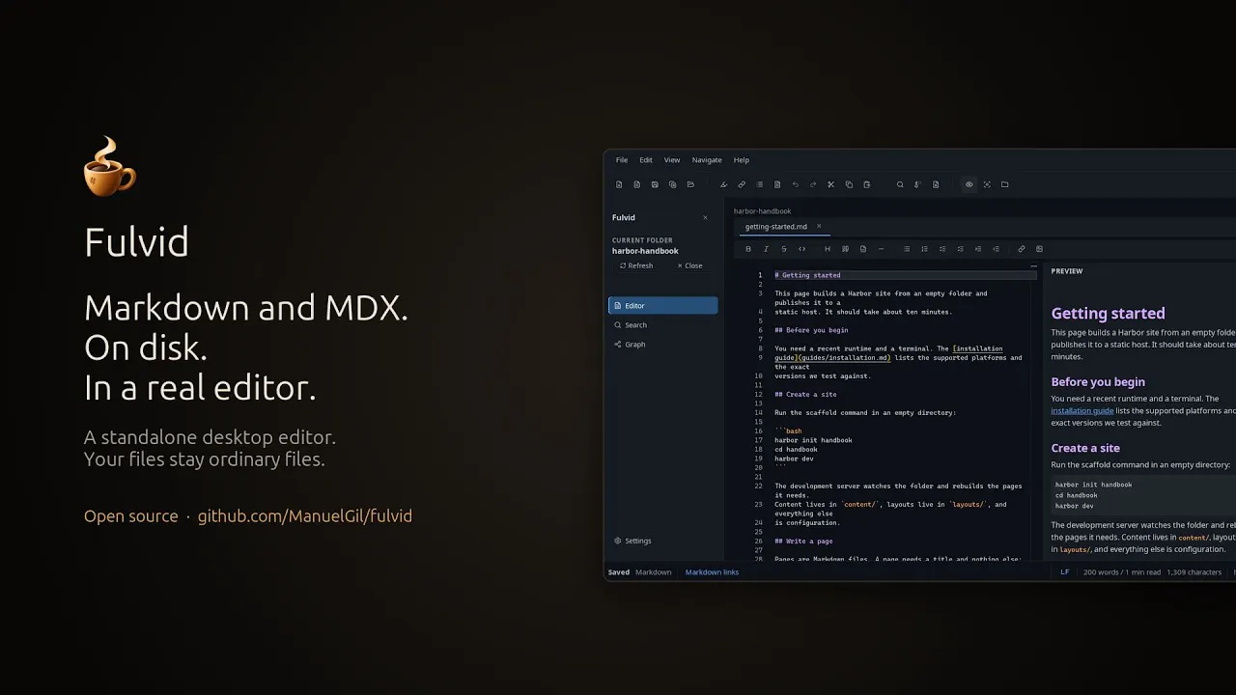1236x695 pixels.
Task: Apply strikethrough with the S icon
Action: pos(784,249)
